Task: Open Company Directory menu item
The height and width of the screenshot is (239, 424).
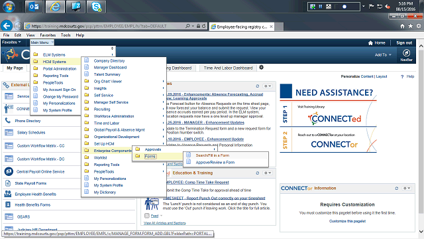Action: (109, 60)
